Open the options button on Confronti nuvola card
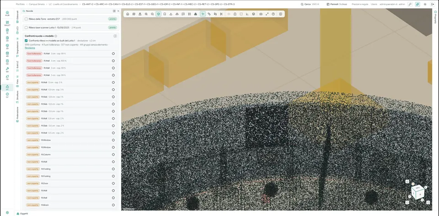Image resolution: width=439 pixels, height=216 pixels. click(115, 36)
